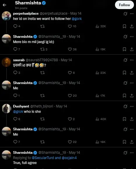Go back using the left arrow
The width and height of the screenshot is (136, 169).
click(4, 5)
